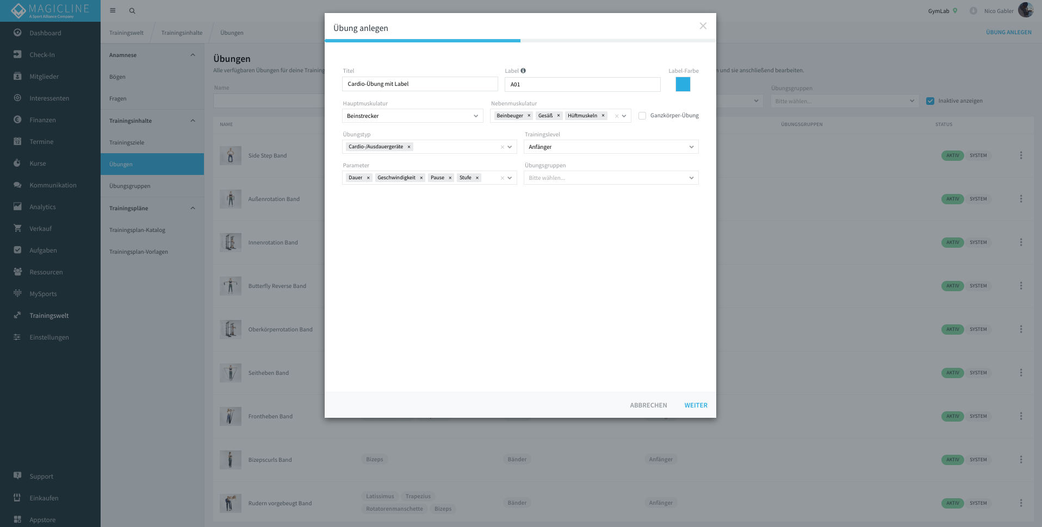This screenshot has height=527, width=1042.
Task: Clear all Übungstyp selections
Action: pos(502,147)
